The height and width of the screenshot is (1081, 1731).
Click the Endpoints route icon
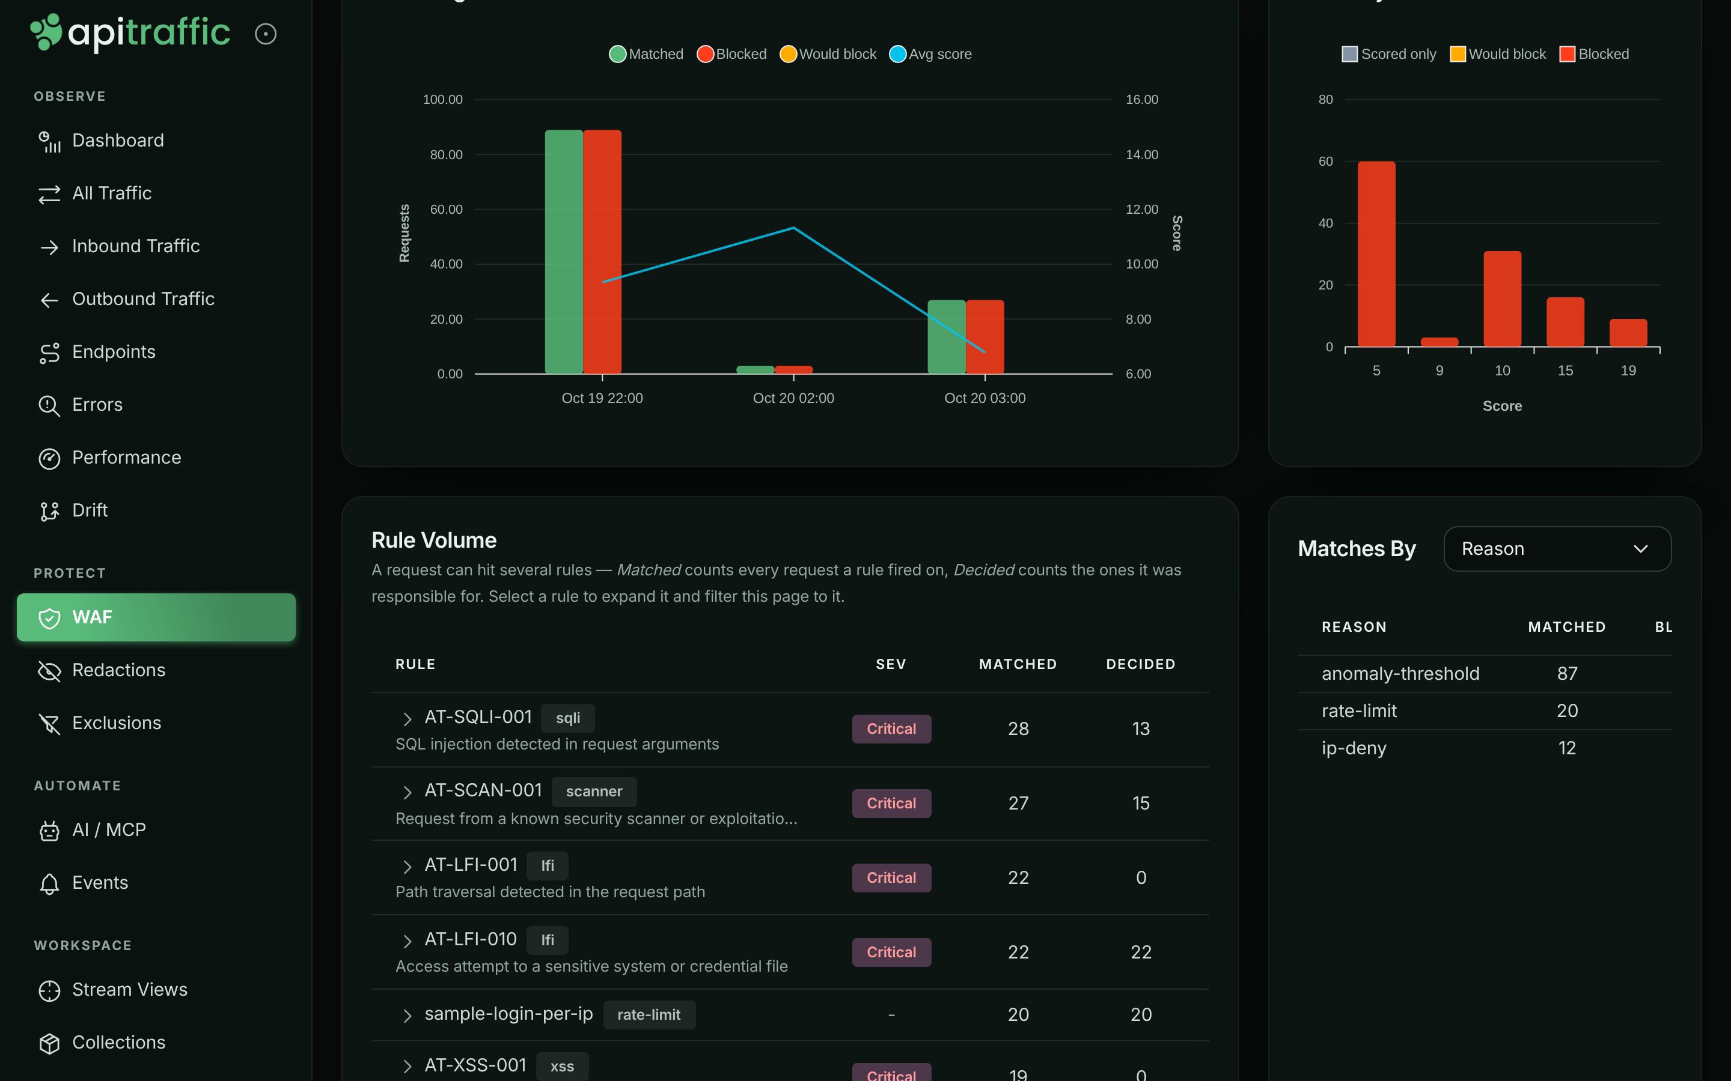49,353
